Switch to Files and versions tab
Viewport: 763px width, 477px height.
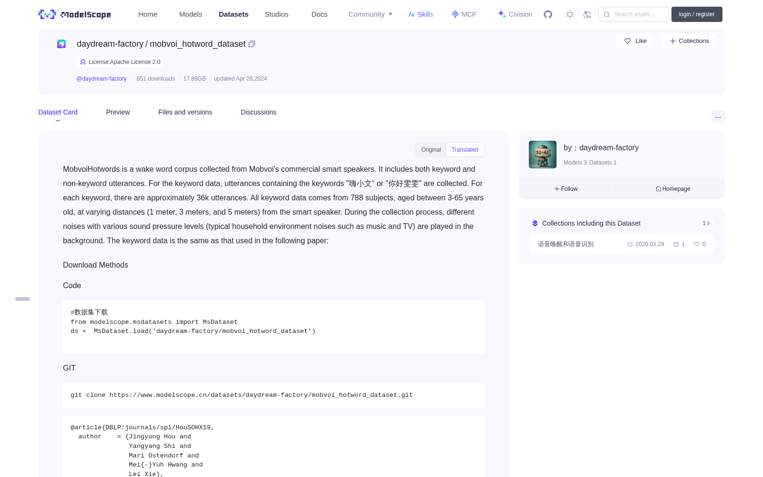[185, 112]
